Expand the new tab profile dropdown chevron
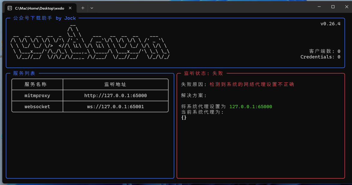This screenshot has height=185, width=352. (x=92, y=8)
